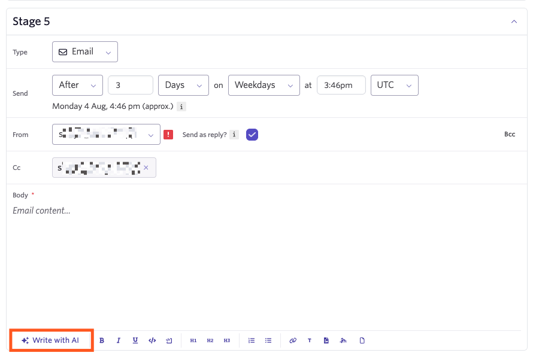This screenshot has width=533, height=359.
Task: Insert a code block using the toolbar
Action: [x=152, y=340]
